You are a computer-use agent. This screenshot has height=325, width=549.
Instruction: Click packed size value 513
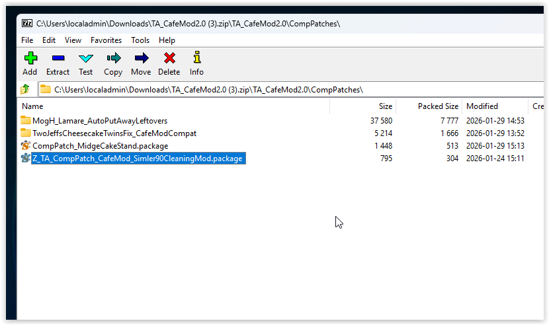click(x=452, y=146)
